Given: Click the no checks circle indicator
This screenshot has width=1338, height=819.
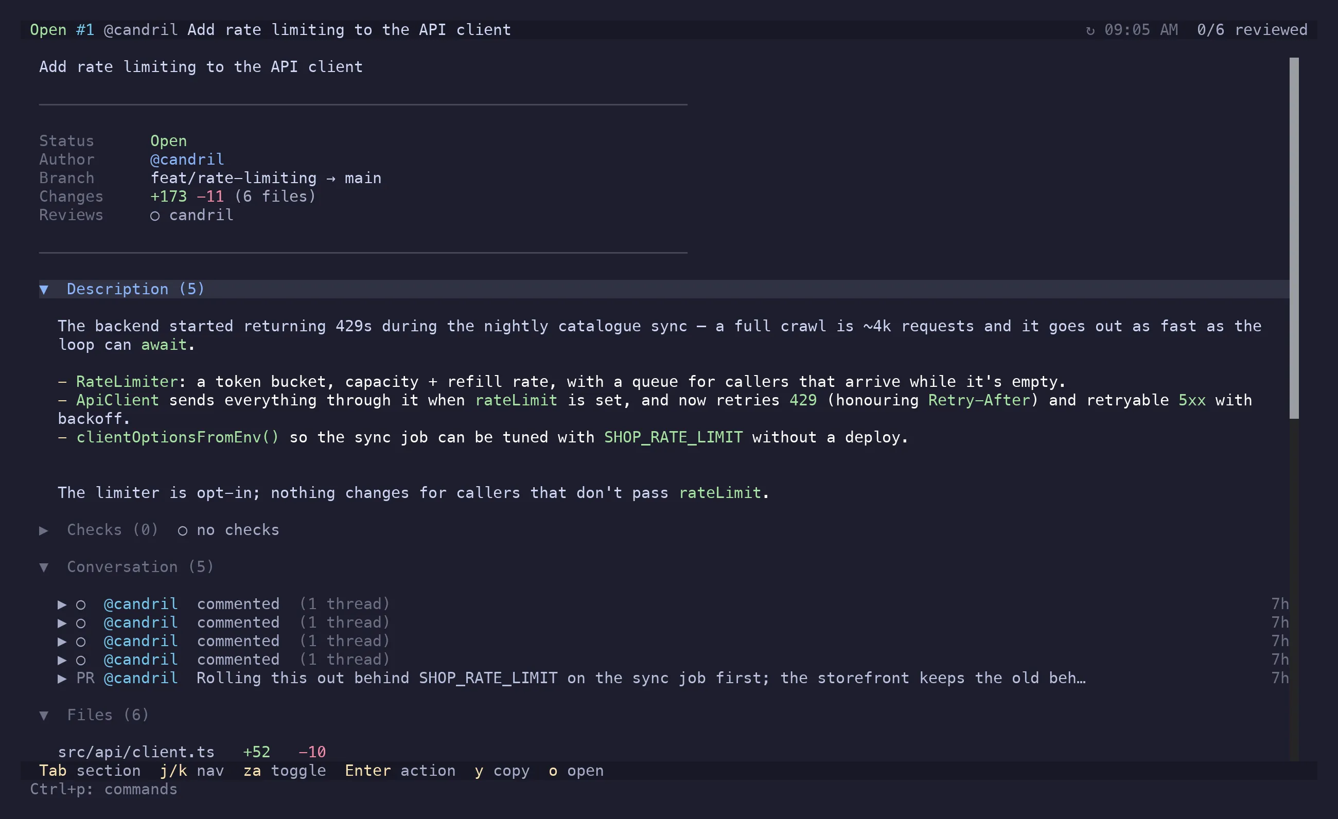Looking at the screenshot, I should (x=183, y=531).
